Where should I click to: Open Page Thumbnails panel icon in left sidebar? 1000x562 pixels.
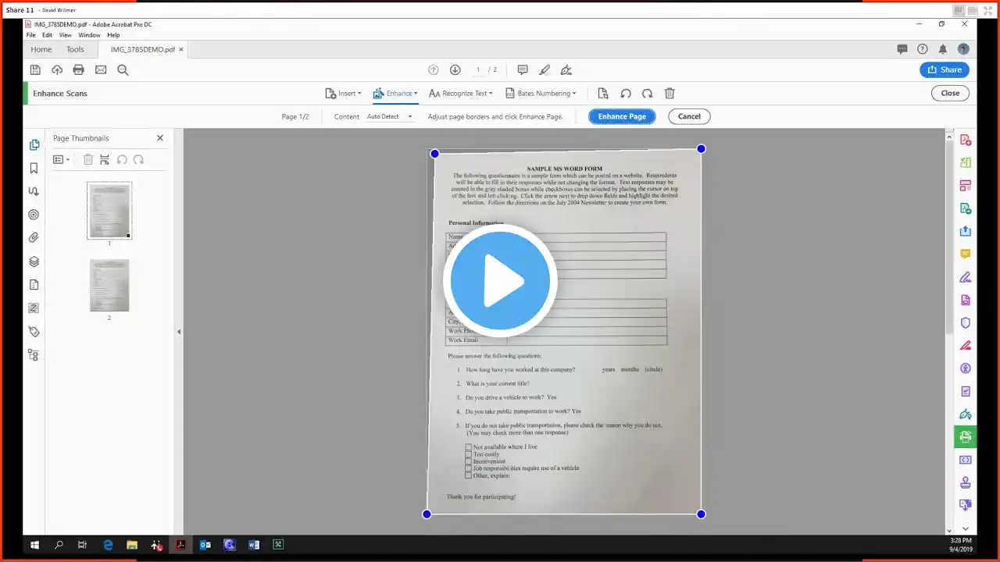(34, 145)
